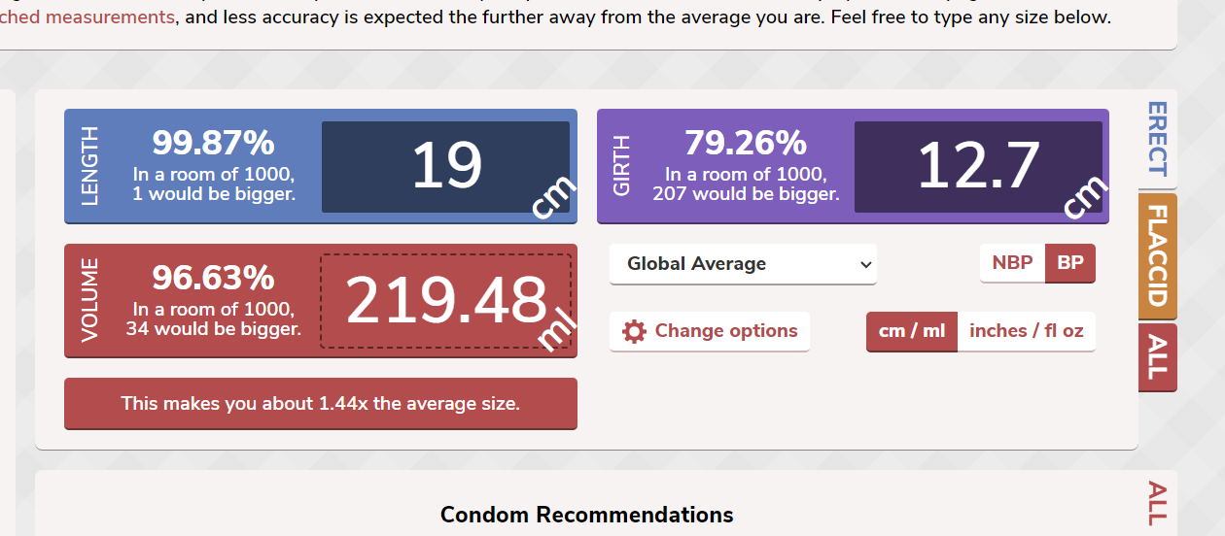Open the red ALL side tab
Viewport: 1225px width, 536px height.
1157,356
